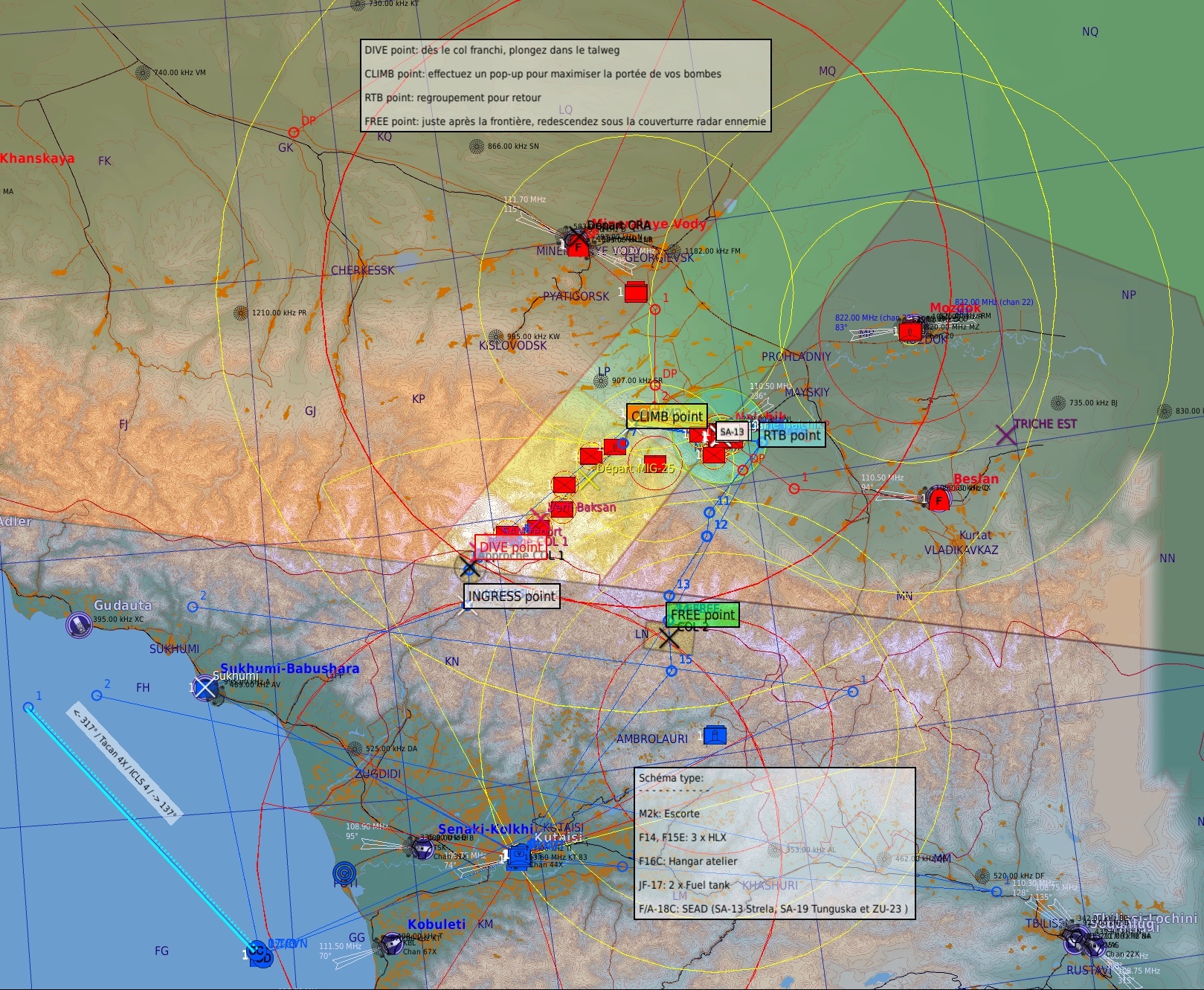Click the VLADIKAVKAZ city label
Screen dimensions: 1204x990
tap(962, 550)
